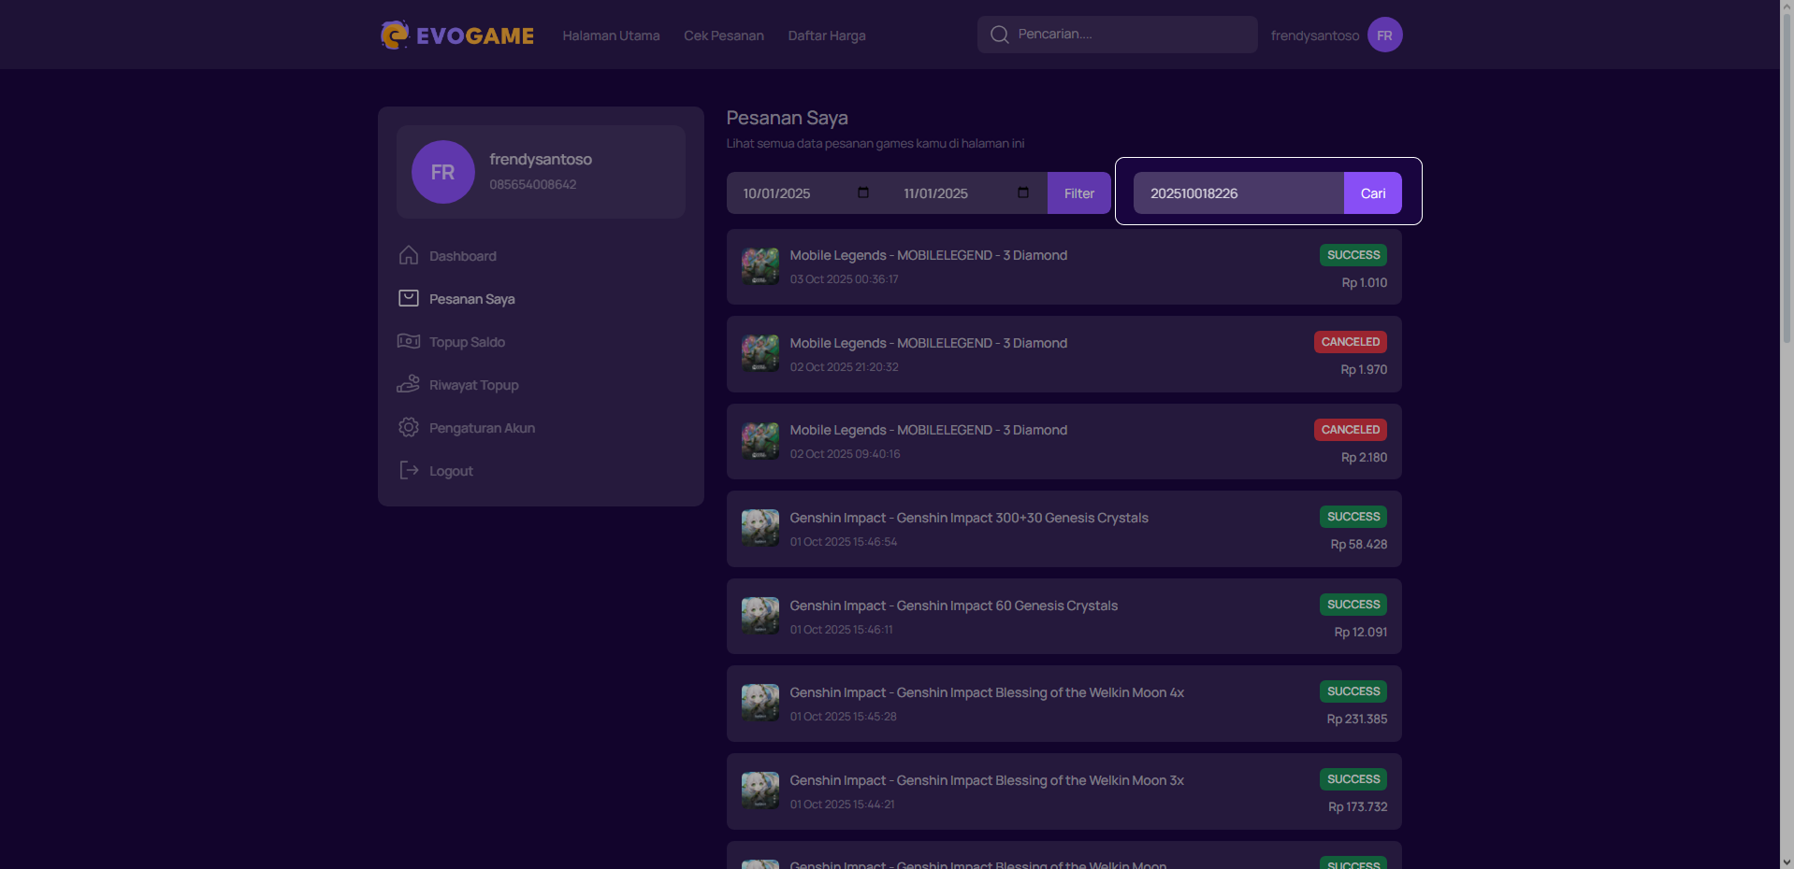This screenshot has height=869, width=1794.
Task: Click the large FR profile avatar in the sidebar
Action: click(x=443, y=172)
